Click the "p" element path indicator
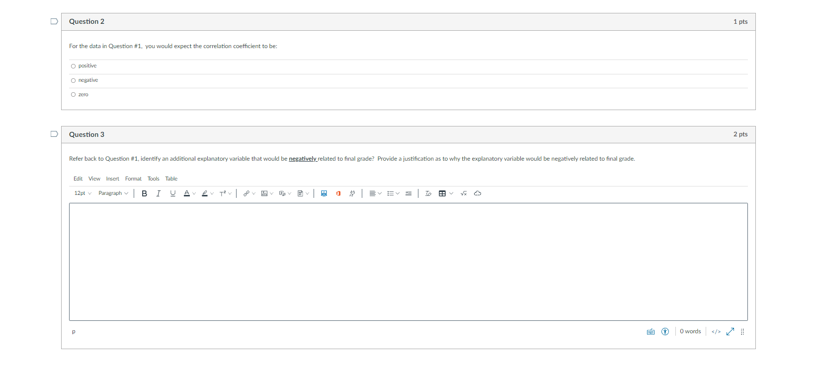This screenshot has height=365, width=815. [74, 332]
